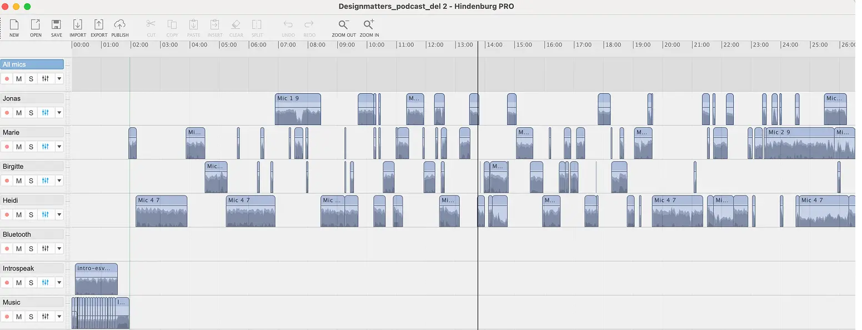The height and width of the screenshot is (330, 862).
Task: Expand the All mics track dropdown
Action: (59, 79)
